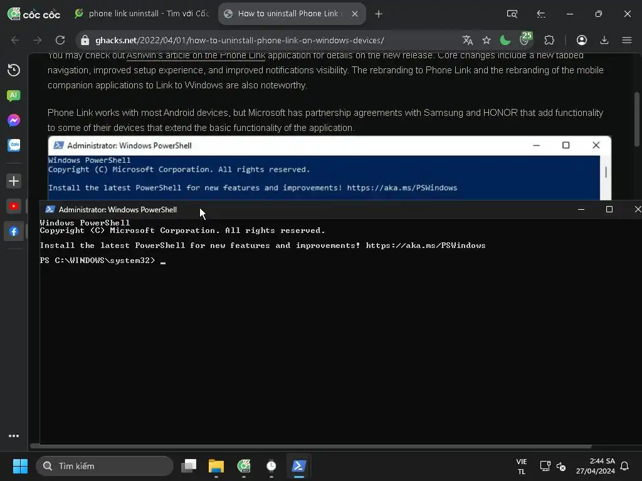Open the AI chat sidebar icon

[x=14, y=96]
